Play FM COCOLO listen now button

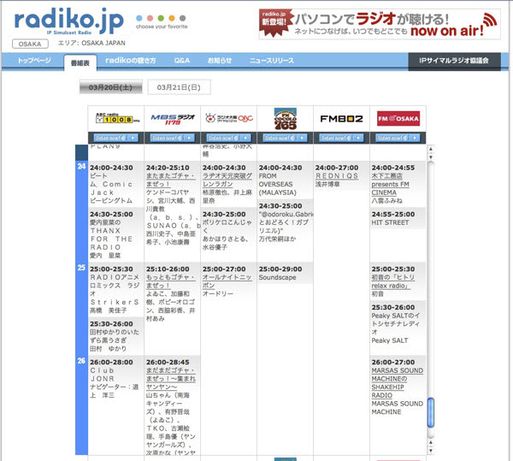285,138
